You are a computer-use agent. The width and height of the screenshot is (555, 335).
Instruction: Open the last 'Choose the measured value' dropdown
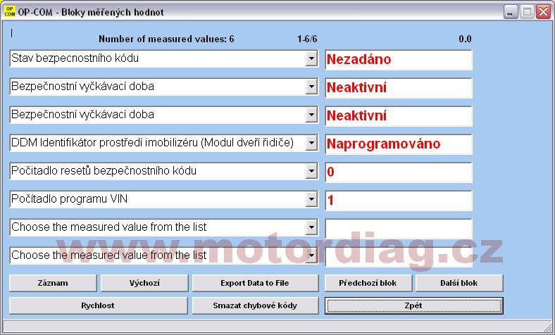[x=311, y=256]
